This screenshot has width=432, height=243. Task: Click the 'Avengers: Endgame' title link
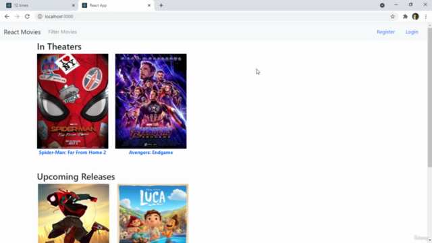[151, 153]
